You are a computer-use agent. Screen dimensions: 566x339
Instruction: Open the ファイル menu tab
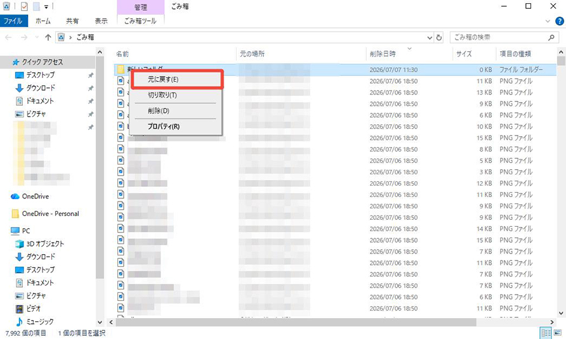tap(13, 21)
